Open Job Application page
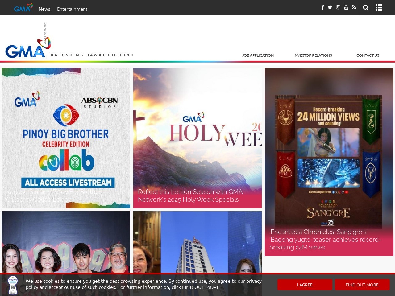 click(258, 55)
